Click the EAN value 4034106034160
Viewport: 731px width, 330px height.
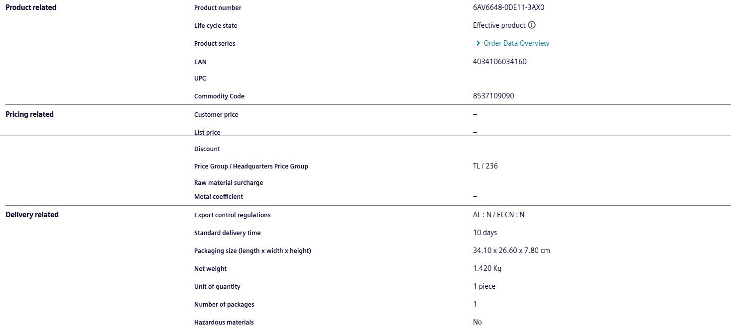click(x=499, y=62)
